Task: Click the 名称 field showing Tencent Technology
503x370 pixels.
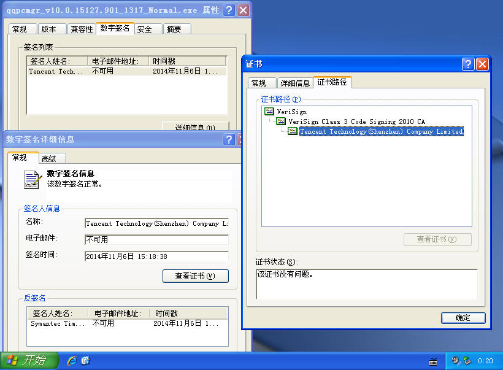Action: (x=156, y=223)
